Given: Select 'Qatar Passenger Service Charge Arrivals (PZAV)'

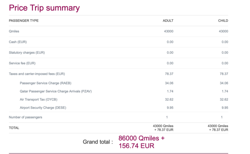Looking at the screenshot, I should coord(56,91).
